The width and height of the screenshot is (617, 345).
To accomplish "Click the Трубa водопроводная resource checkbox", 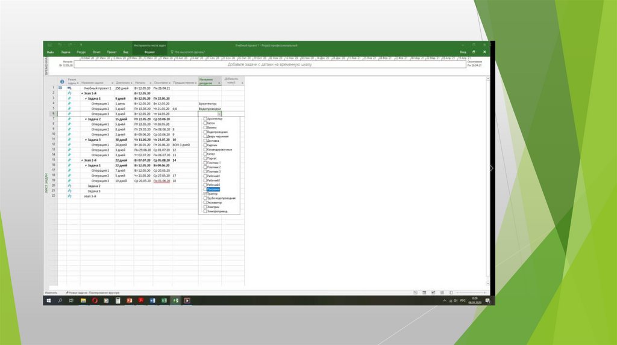I will point(205,198).
